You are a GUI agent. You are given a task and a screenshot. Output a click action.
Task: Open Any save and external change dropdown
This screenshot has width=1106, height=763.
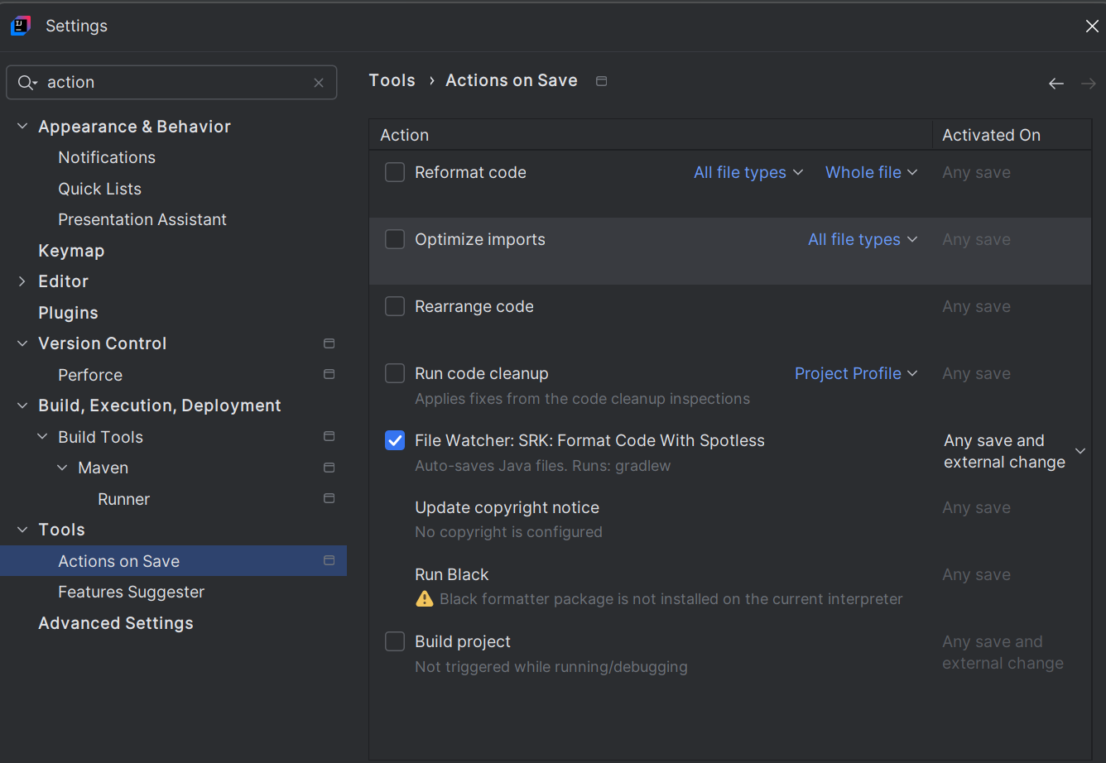1080,451
